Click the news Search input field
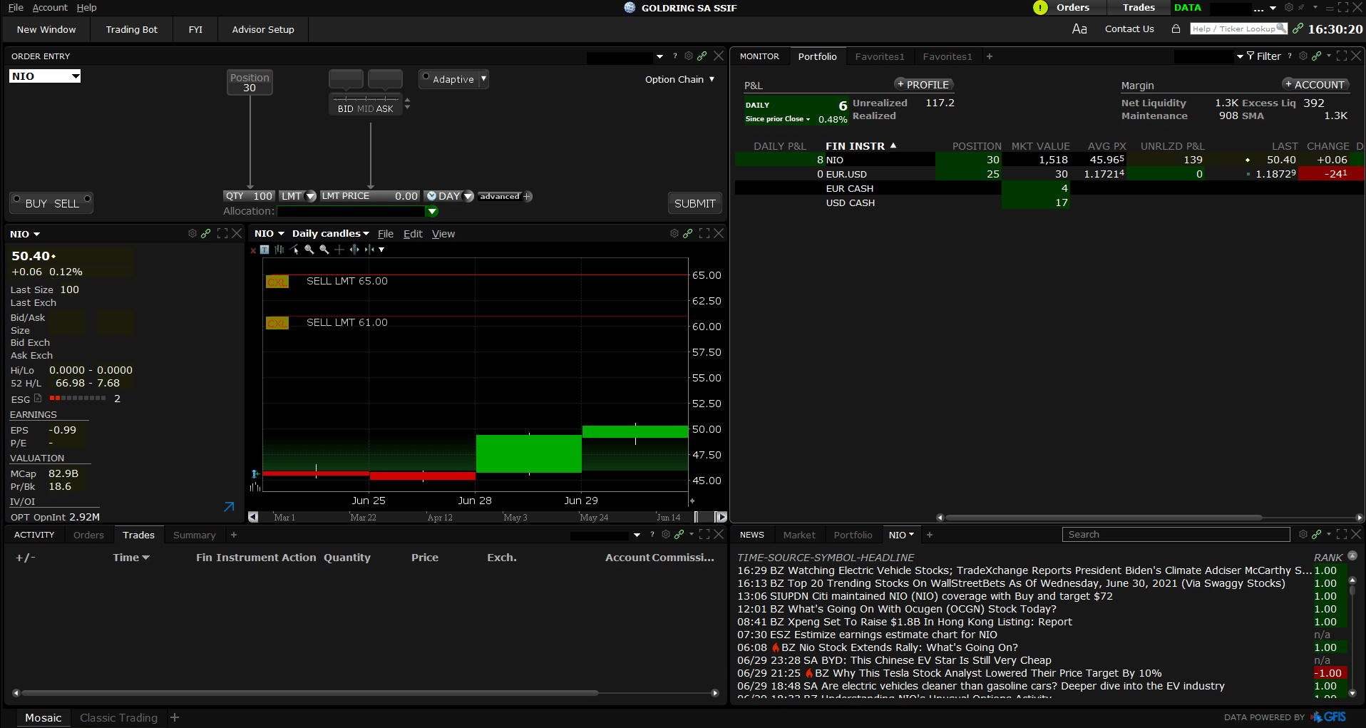Screen dimensions: 1366x728 coord(1175,535)
